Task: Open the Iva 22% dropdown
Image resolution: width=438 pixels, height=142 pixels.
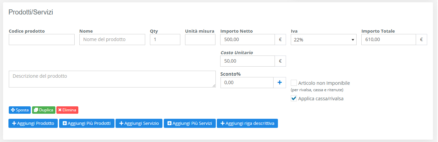Action: point(324,40)
